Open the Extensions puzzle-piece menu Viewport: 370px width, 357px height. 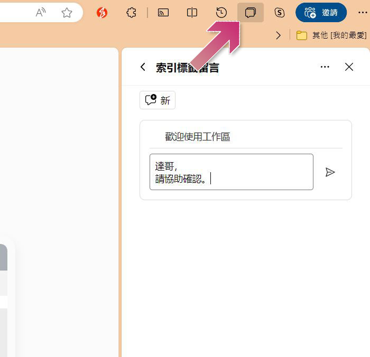coord(131,13)
